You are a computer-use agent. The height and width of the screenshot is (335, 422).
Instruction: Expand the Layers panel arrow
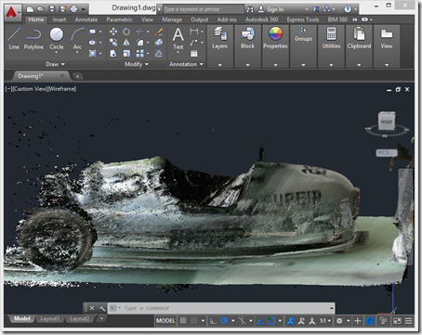point(220,65)
